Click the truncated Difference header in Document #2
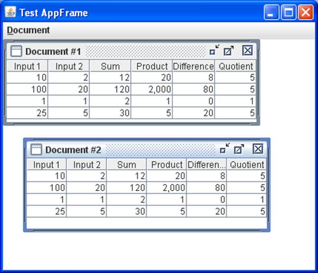Viewport: 318px width, 273px height. click(206, 164)
